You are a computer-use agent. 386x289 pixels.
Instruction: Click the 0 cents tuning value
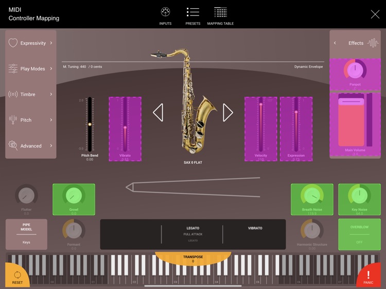pos(96,67)
